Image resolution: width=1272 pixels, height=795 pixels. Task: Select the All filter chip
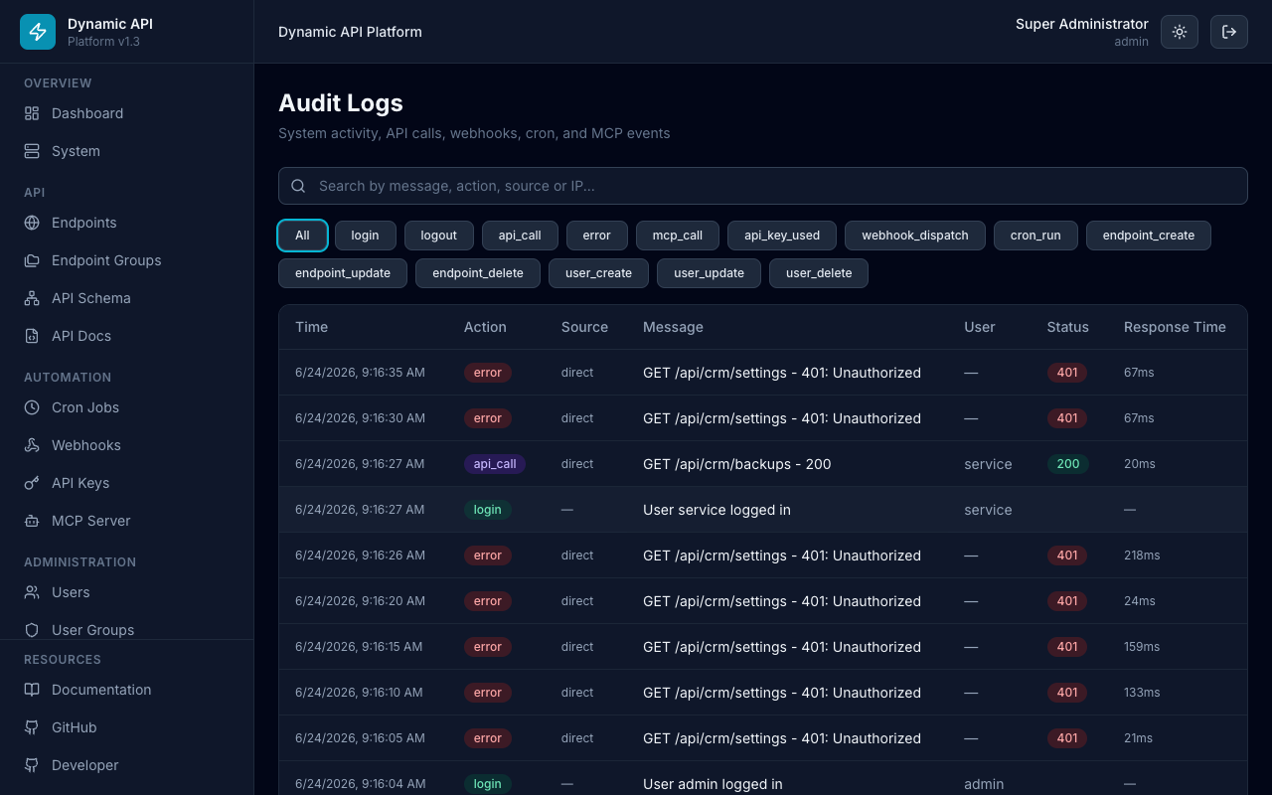coord(302,236)
